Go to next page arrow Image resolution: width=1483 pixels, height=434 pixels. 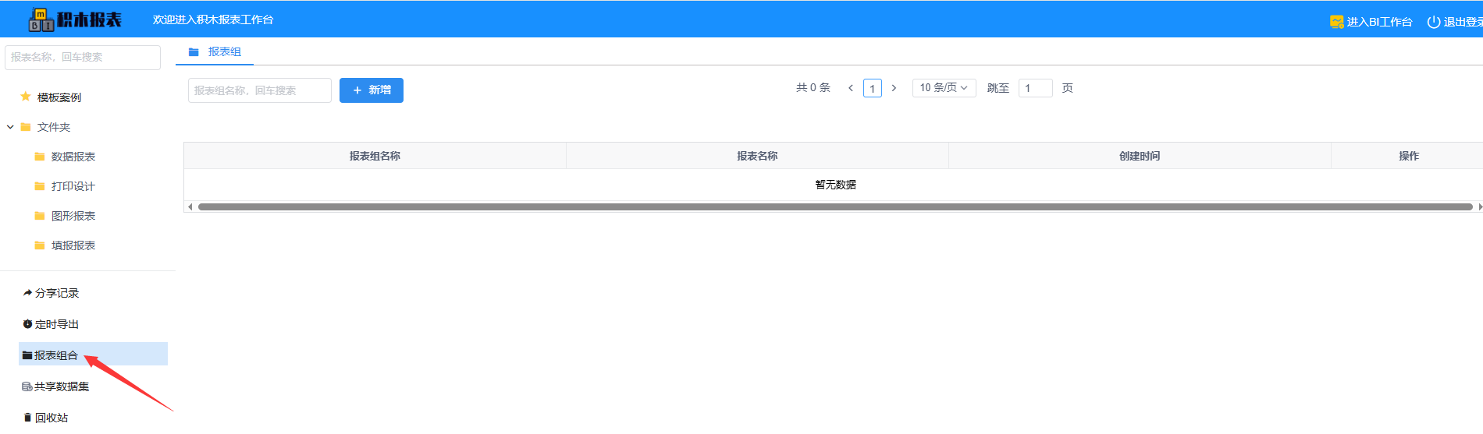point(894,88)
